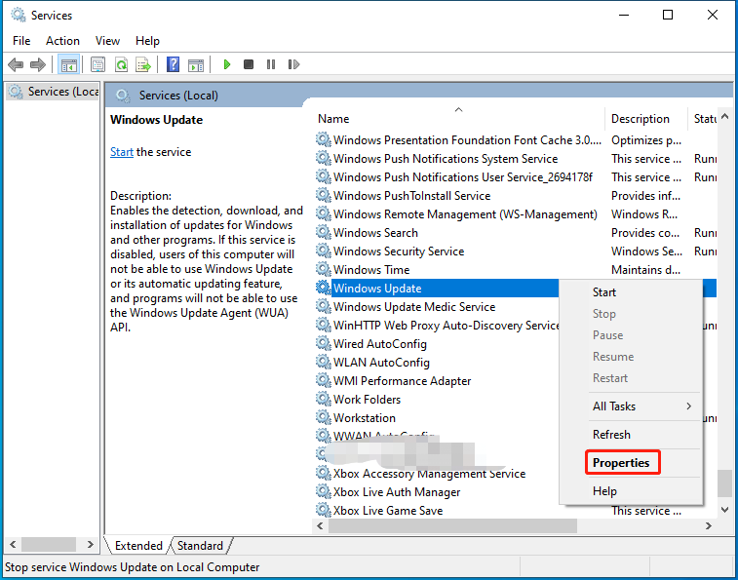Open the View menu
738x580 pixels.
107,41
